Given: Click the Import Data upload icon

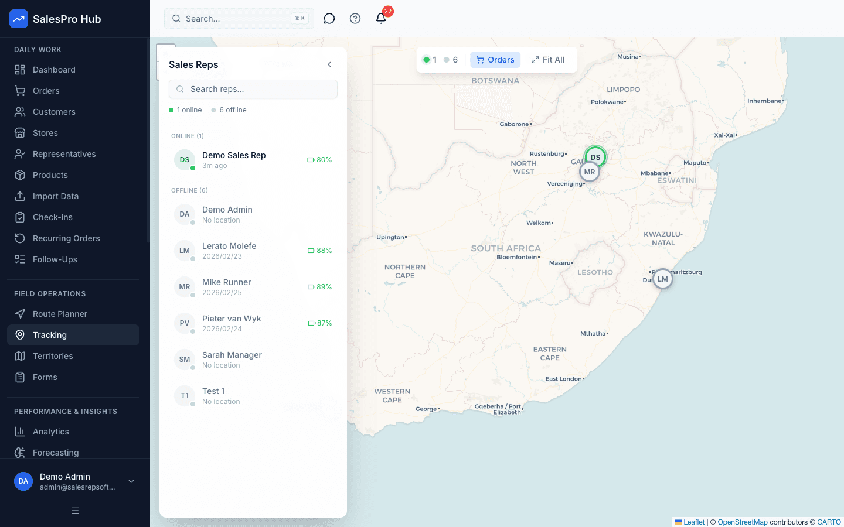Looking at the screenshot, I should tap(20, 196).
